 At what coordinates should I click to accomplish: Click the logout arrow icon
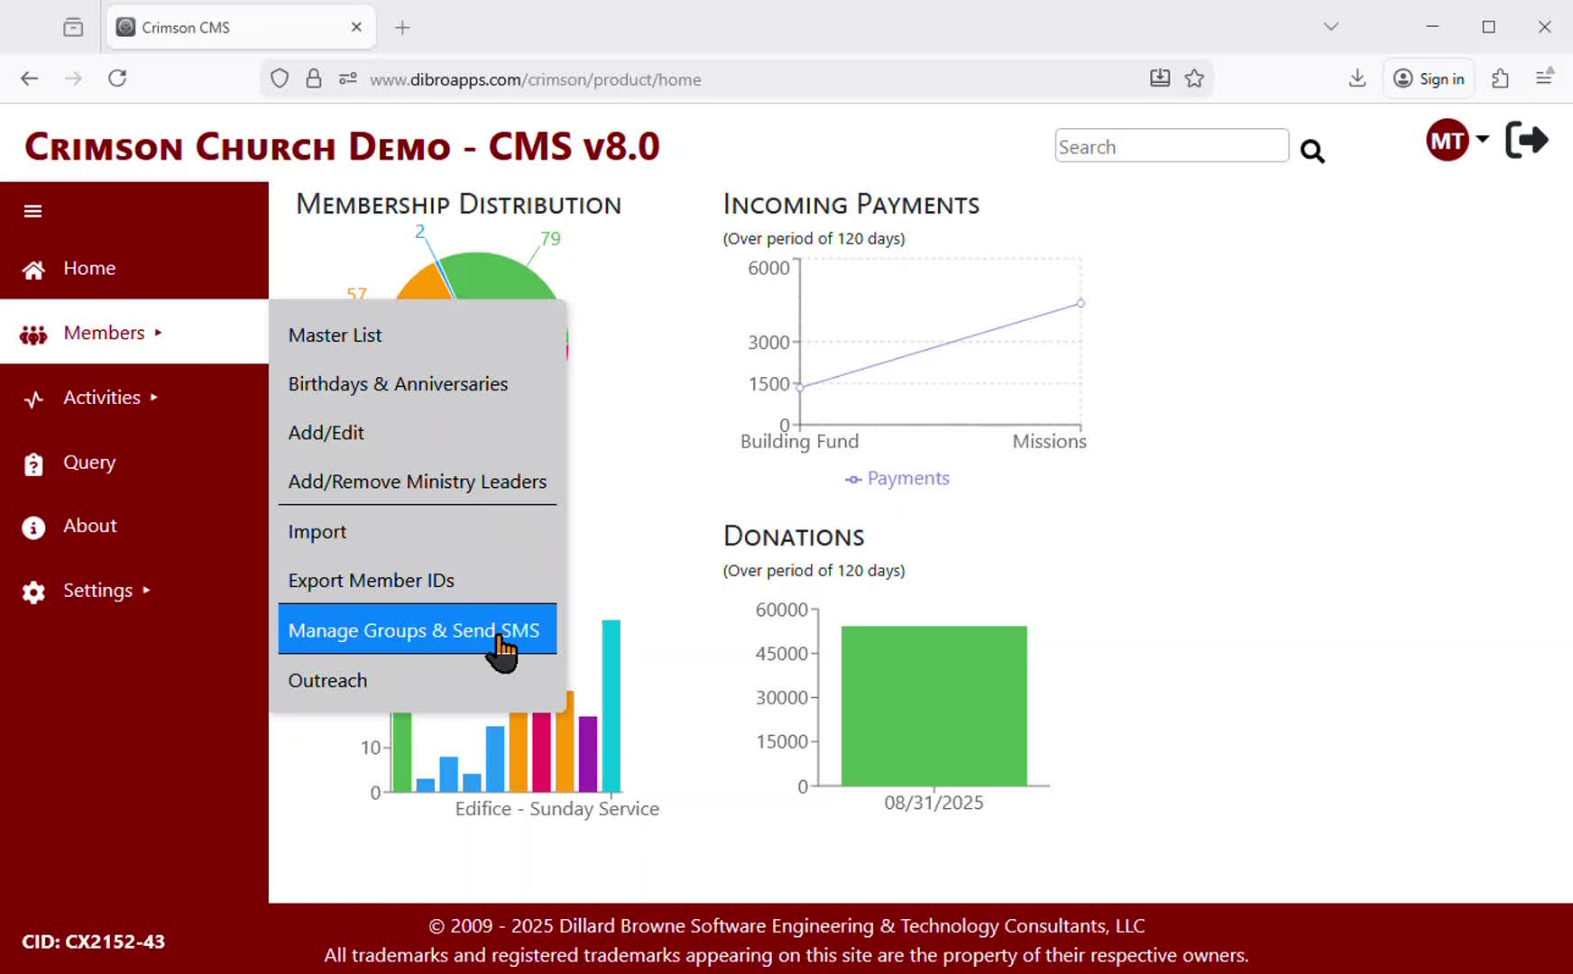pos(1526,141)
